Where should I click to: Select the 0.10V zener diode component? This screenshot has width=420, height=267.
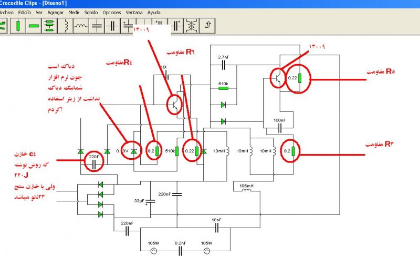point(134,151)
